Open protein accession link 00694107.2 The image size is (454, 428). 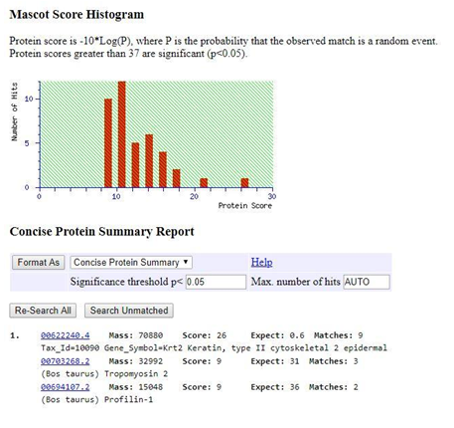65,387
